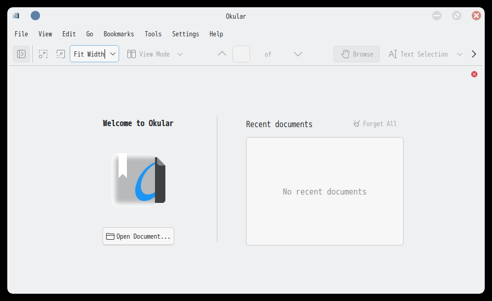Click the blue circle titlebar button

(35, 16)
